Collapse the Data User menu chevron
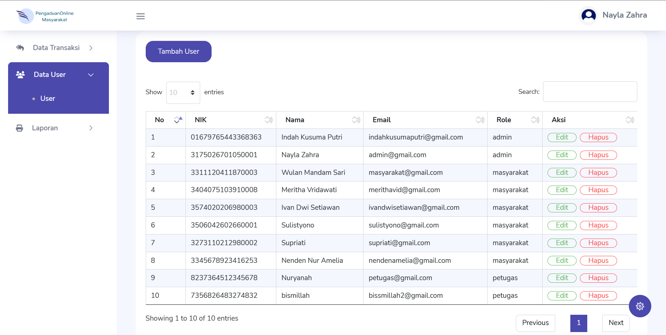The width and height of the screenshot is (666, 335). click(91, 75)
